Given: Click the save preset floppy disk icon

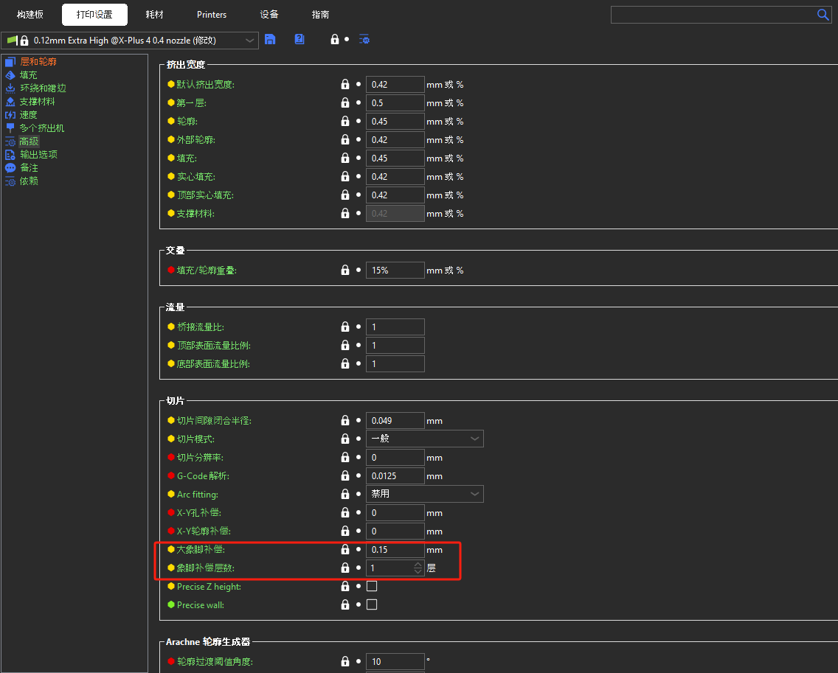Looking at the screenshot, I should [271, 40].
